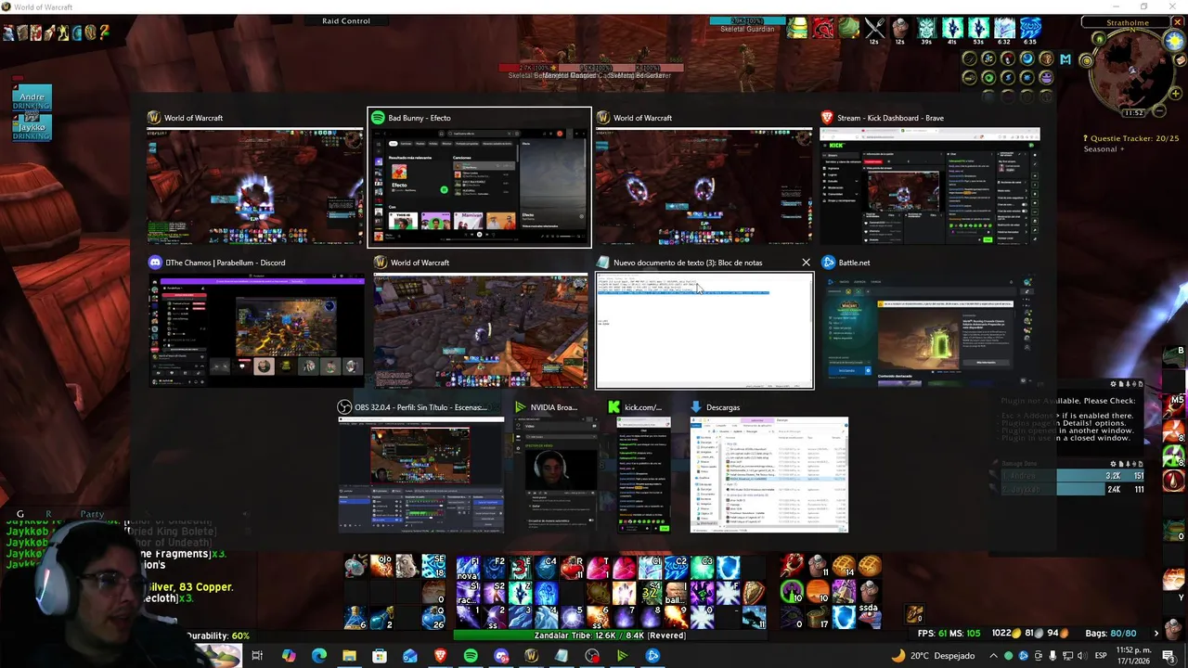Click the Bags: 80/80 status text

(1110, 634)
